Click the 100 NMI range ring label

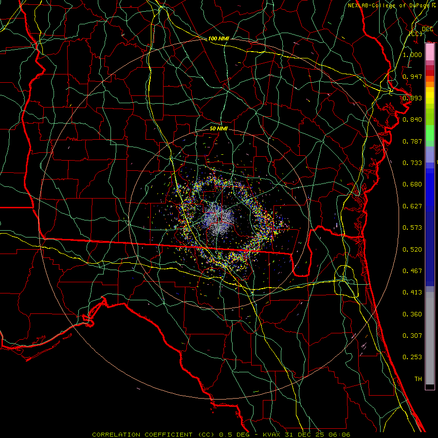(x=219, y=38)
